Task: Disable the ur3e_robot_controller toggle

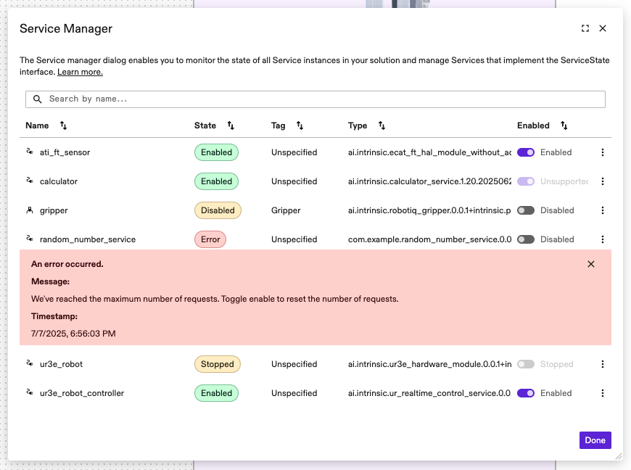Action: [x=526, y=393]
